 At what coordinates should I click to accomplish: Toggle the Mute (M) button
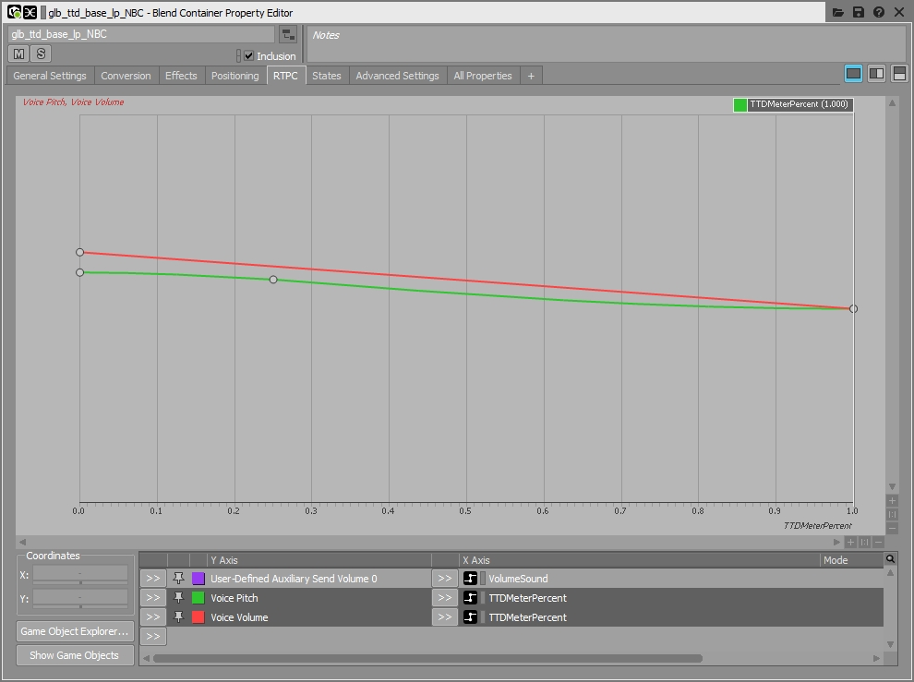18,54
